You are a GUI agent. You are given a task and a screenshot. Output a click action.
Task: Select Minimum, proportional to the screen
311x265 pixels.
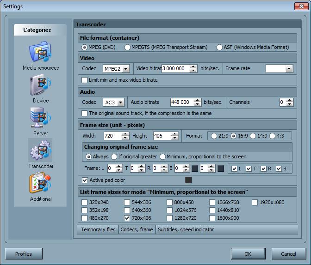point(162,157)
